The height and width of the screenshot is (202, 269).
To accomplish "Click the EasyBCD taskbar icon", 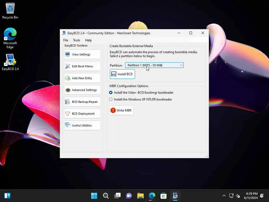I will pos(175,196).
